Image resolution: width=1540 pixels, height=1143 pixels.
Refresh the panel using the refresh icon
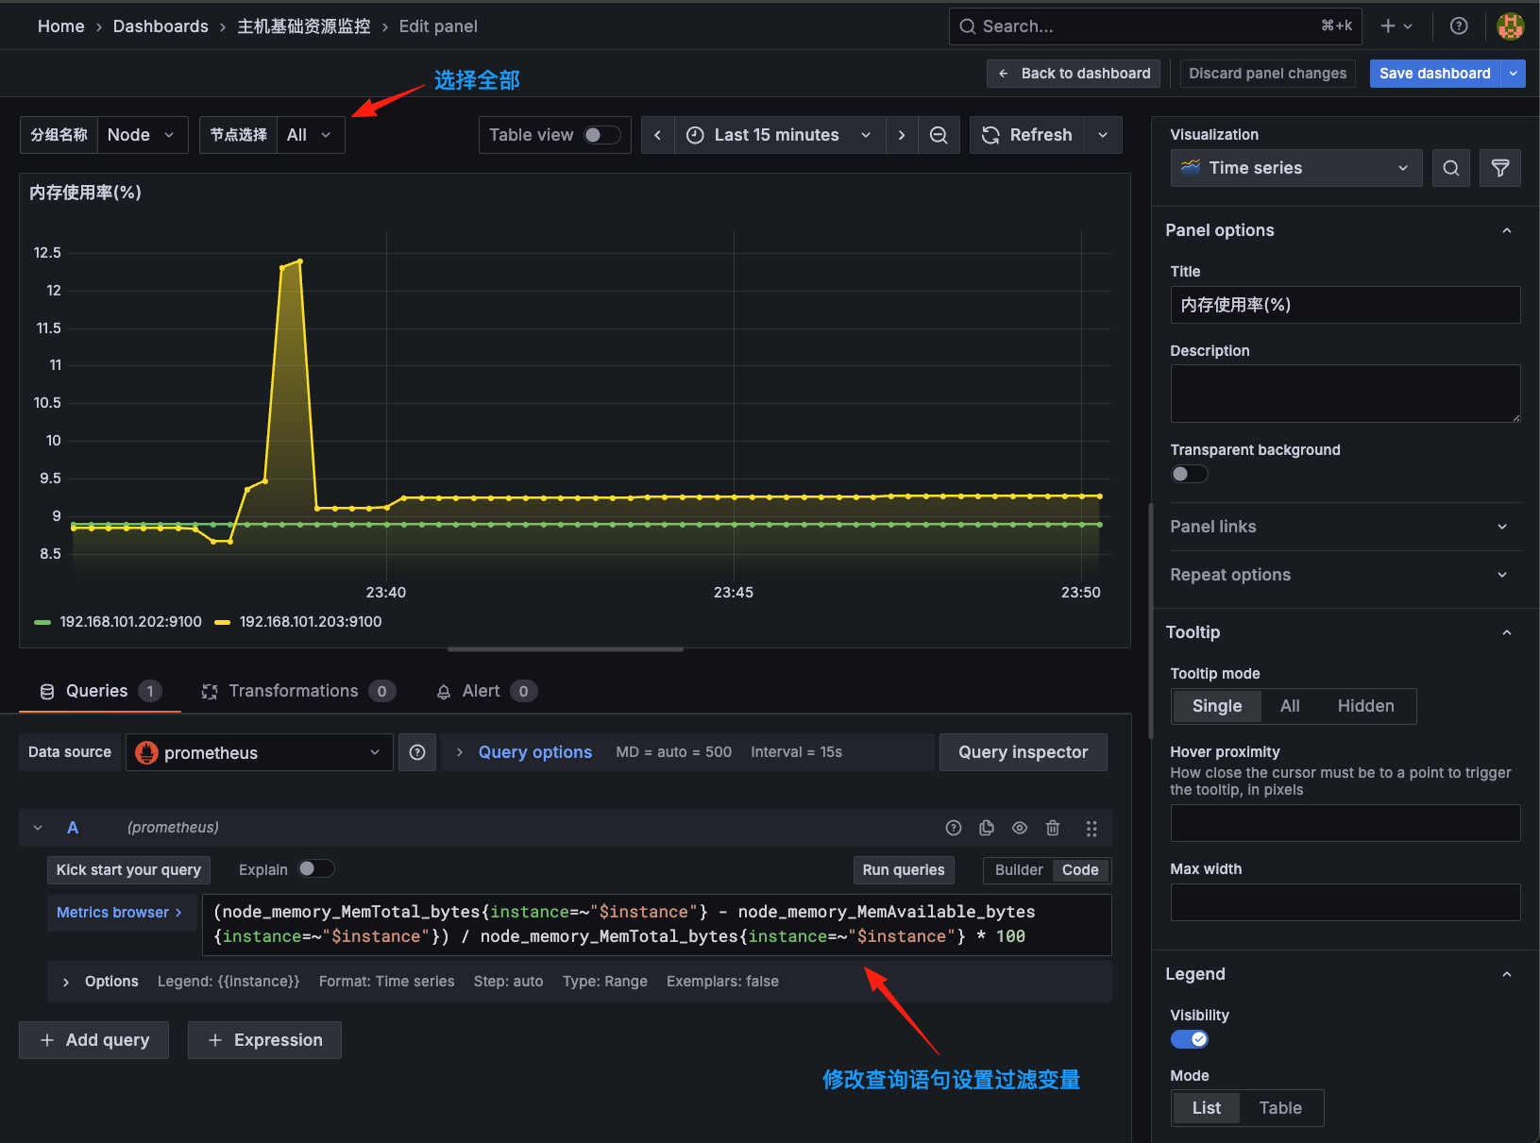click(990, 135)
